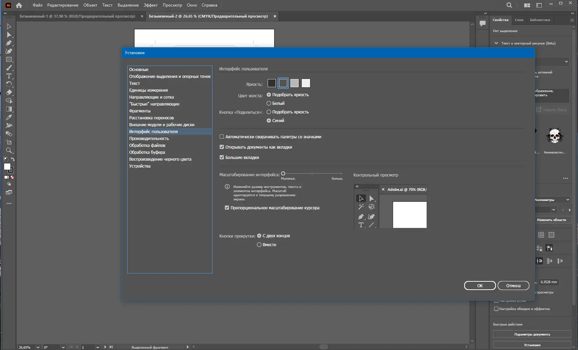The width and height of the screenshot is (578, 350).
Task: Select 'Производительность' in preferences list
Action: click(x=149, y=139)
